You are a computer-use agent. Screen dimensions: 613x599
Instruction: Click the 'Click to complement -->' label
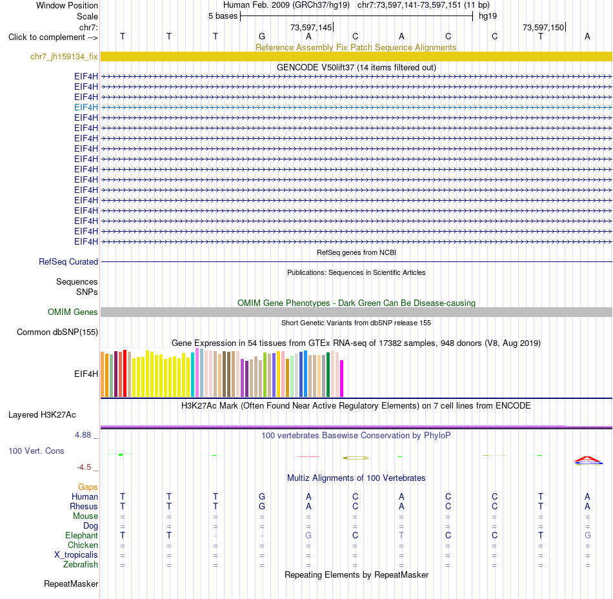[x=53, y=37]
